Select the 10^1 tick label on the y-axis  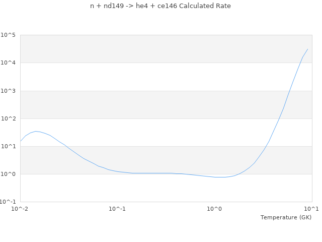coord(8,147)
